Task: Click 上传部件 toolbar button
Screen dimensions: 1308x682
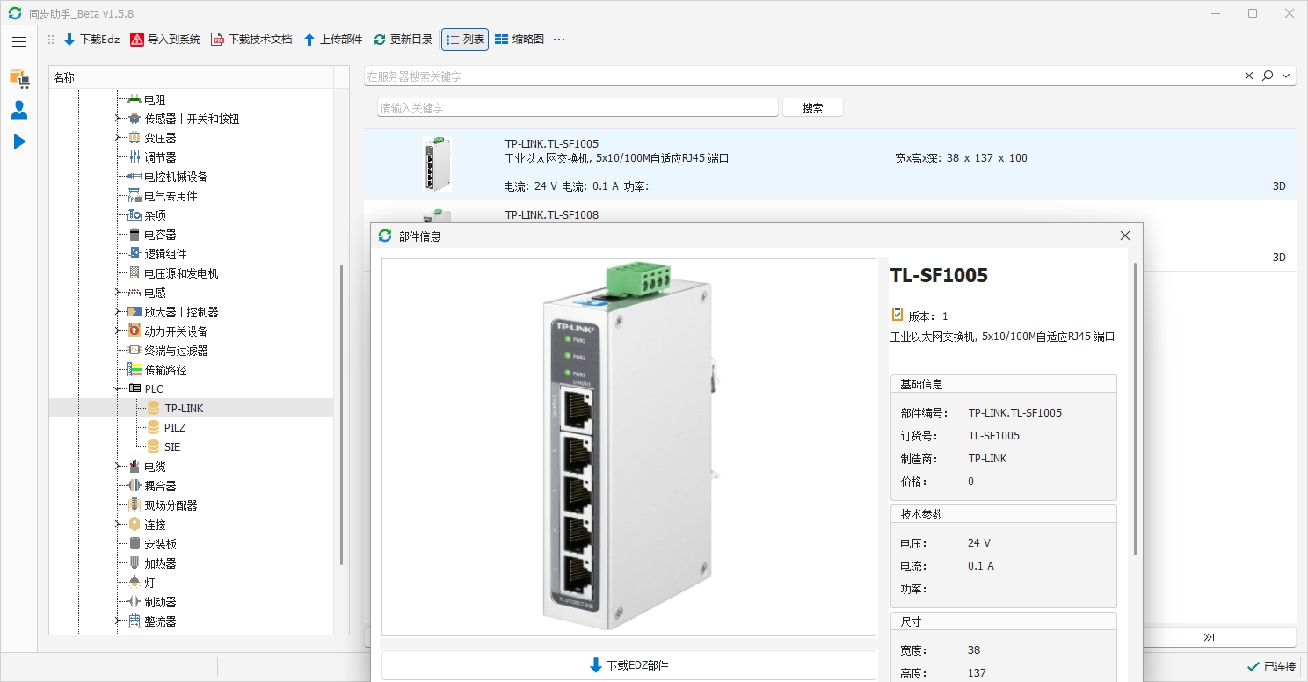Action: pyautogui.click(x=333, y=40)
